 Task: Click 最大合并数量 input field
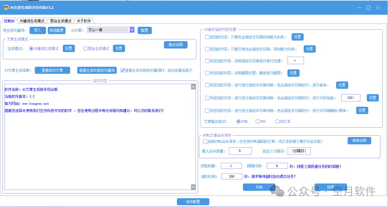[240, 151]
